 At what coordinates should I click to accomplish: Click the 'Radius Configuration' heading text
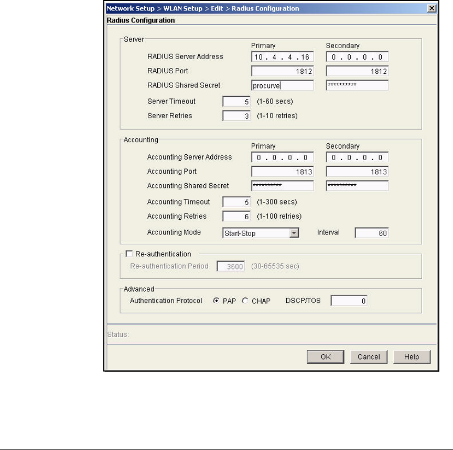[141, 20]
